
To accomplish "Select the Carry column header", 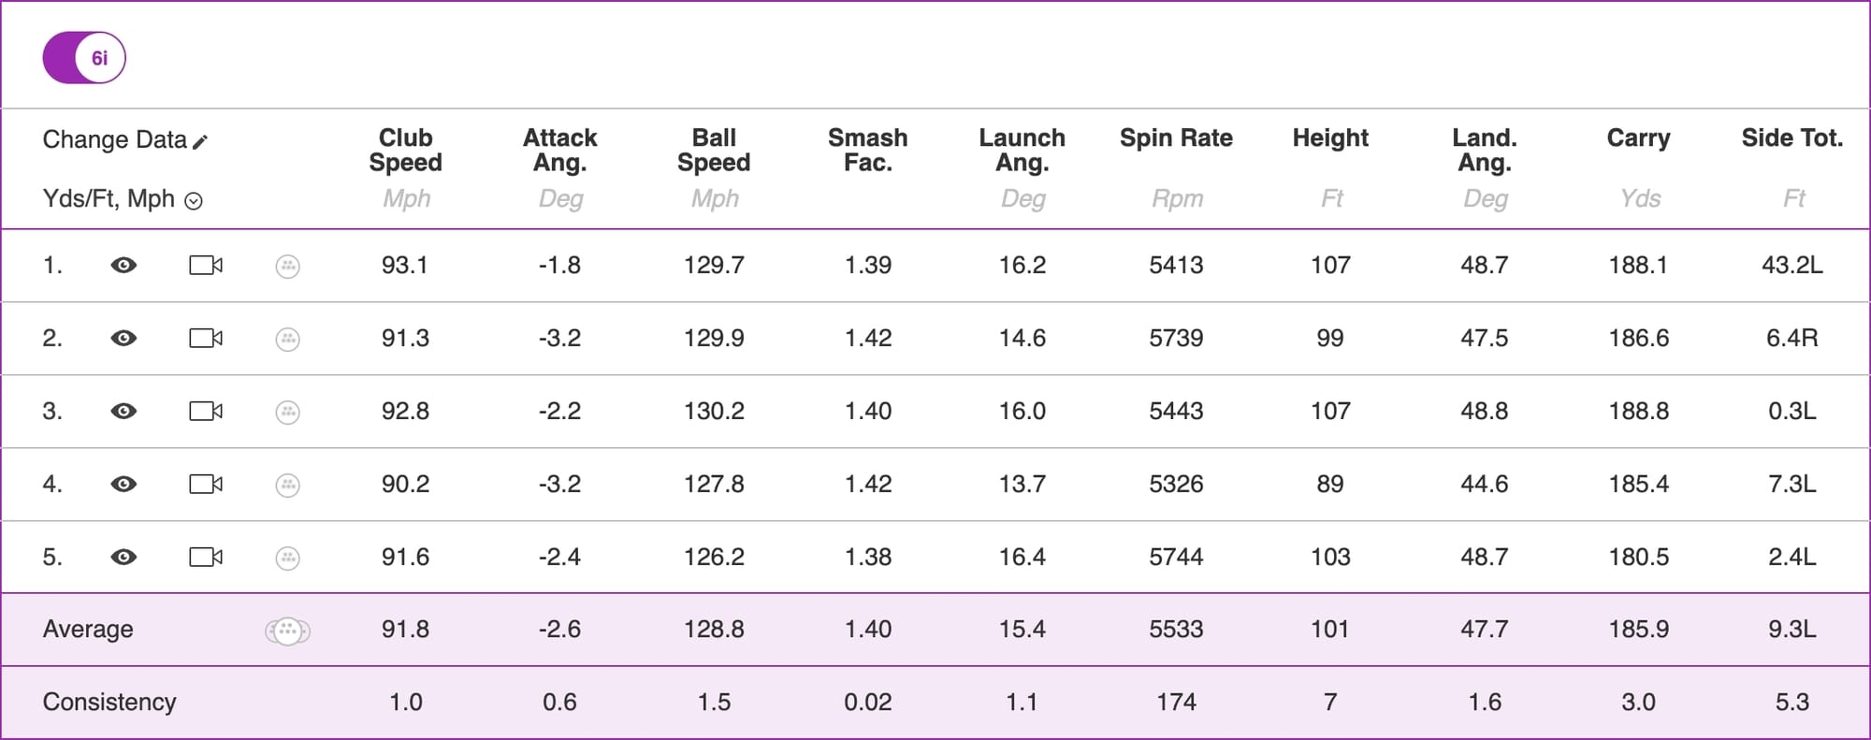I will click(x=1638, y=138).
